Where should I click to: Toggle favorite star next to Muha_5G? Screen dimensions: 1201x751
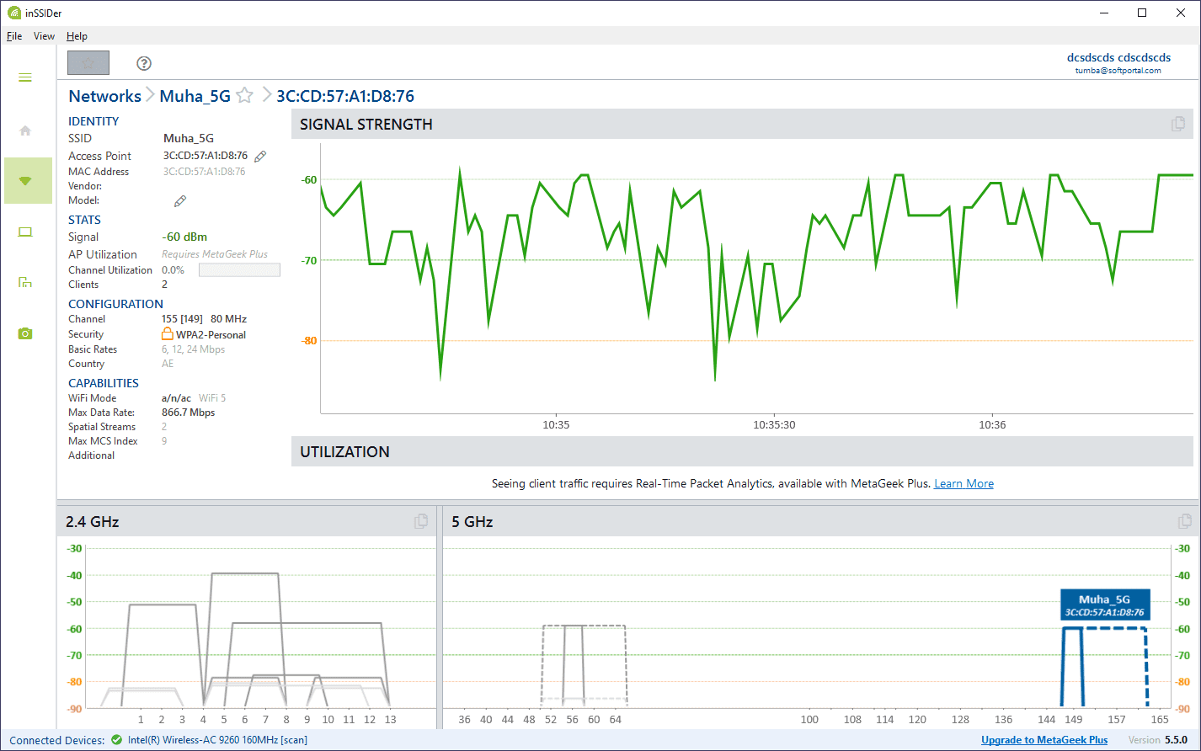[x=244, y=95]
